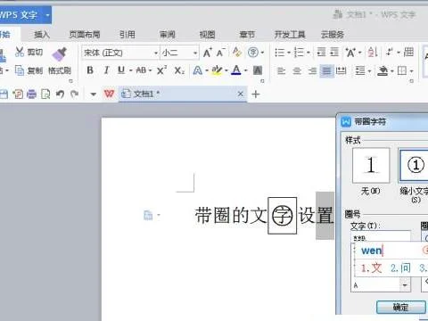Toggle Italic formatting
The width and height of the screenshot is (428, 321).
[106, 70]
